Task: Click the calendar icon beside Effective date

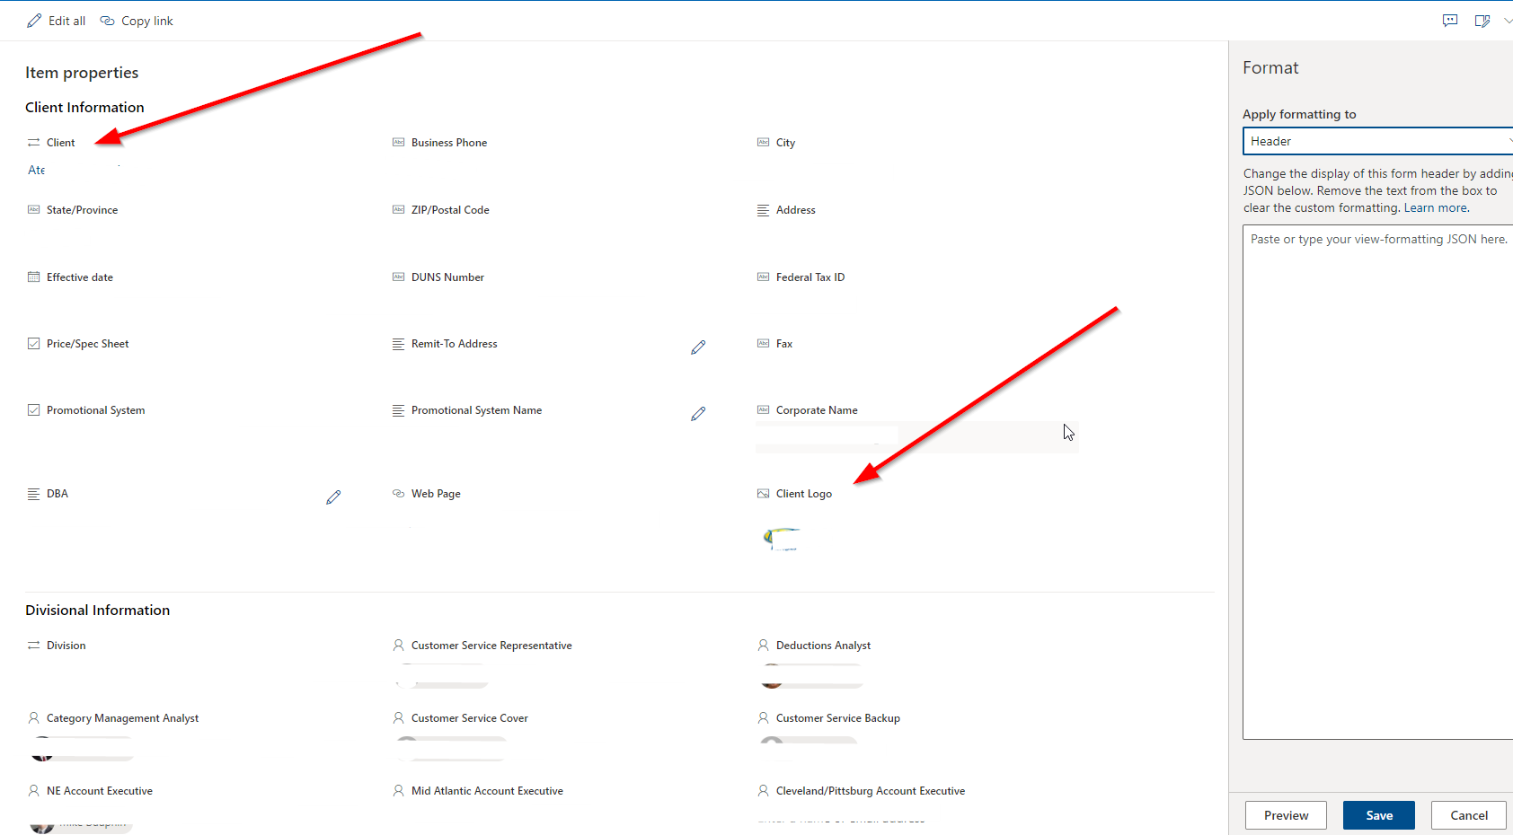Action: click(33, 276)
